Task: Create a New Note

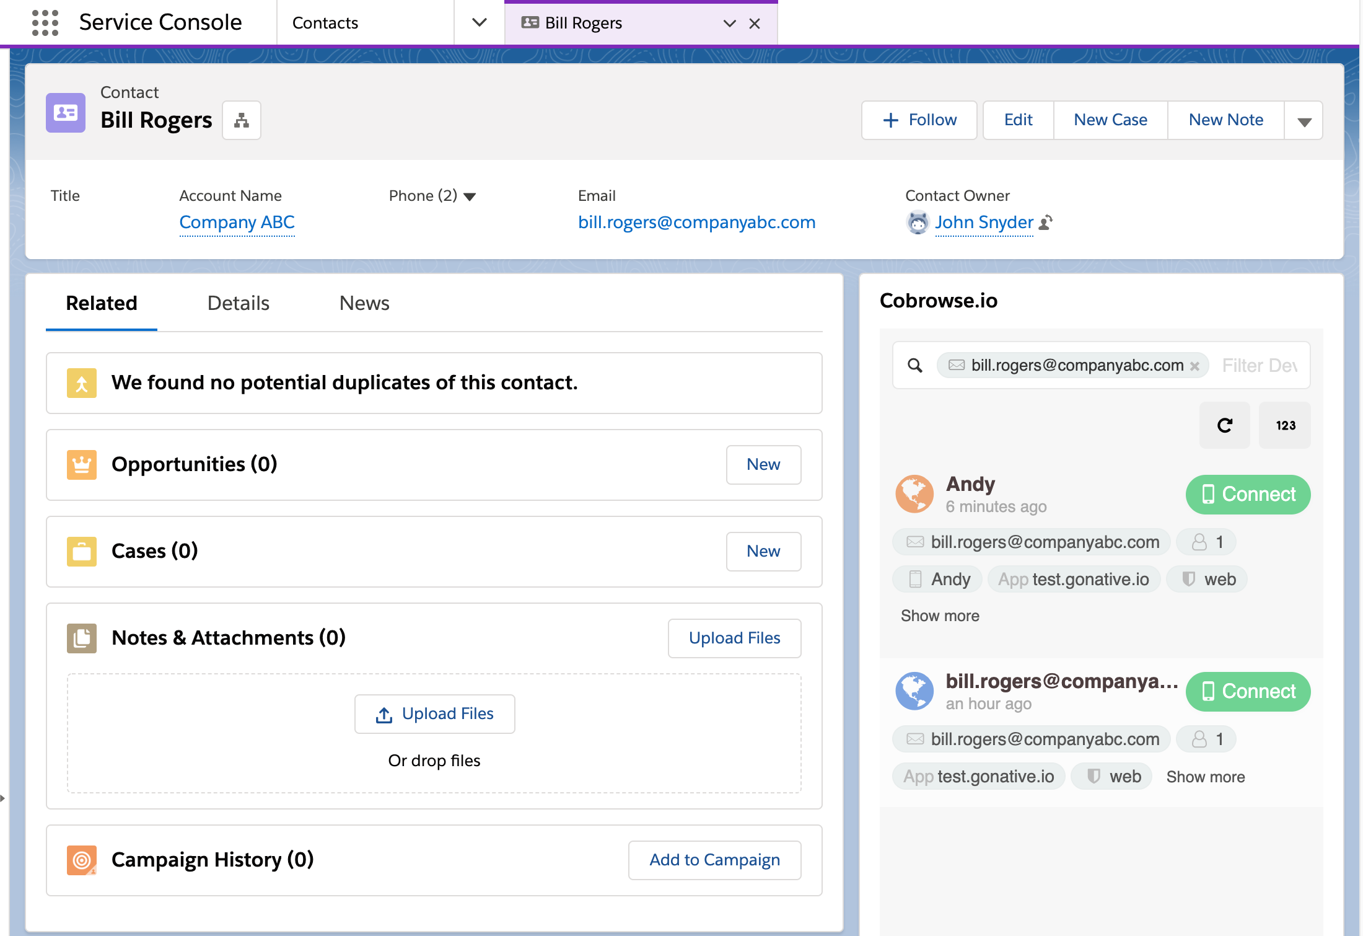Action: (1226, 120)
